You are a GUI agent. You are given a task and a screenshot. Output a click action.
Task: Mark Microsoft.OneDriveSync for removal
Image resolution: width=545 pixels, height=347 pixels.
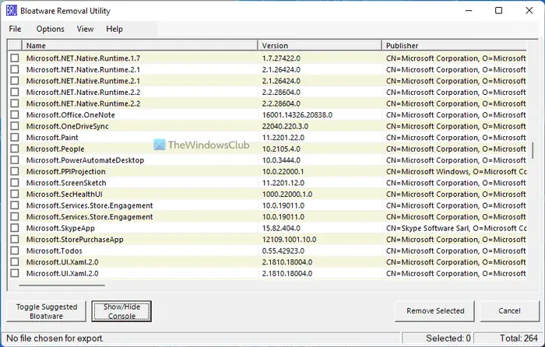pos(15,126)
